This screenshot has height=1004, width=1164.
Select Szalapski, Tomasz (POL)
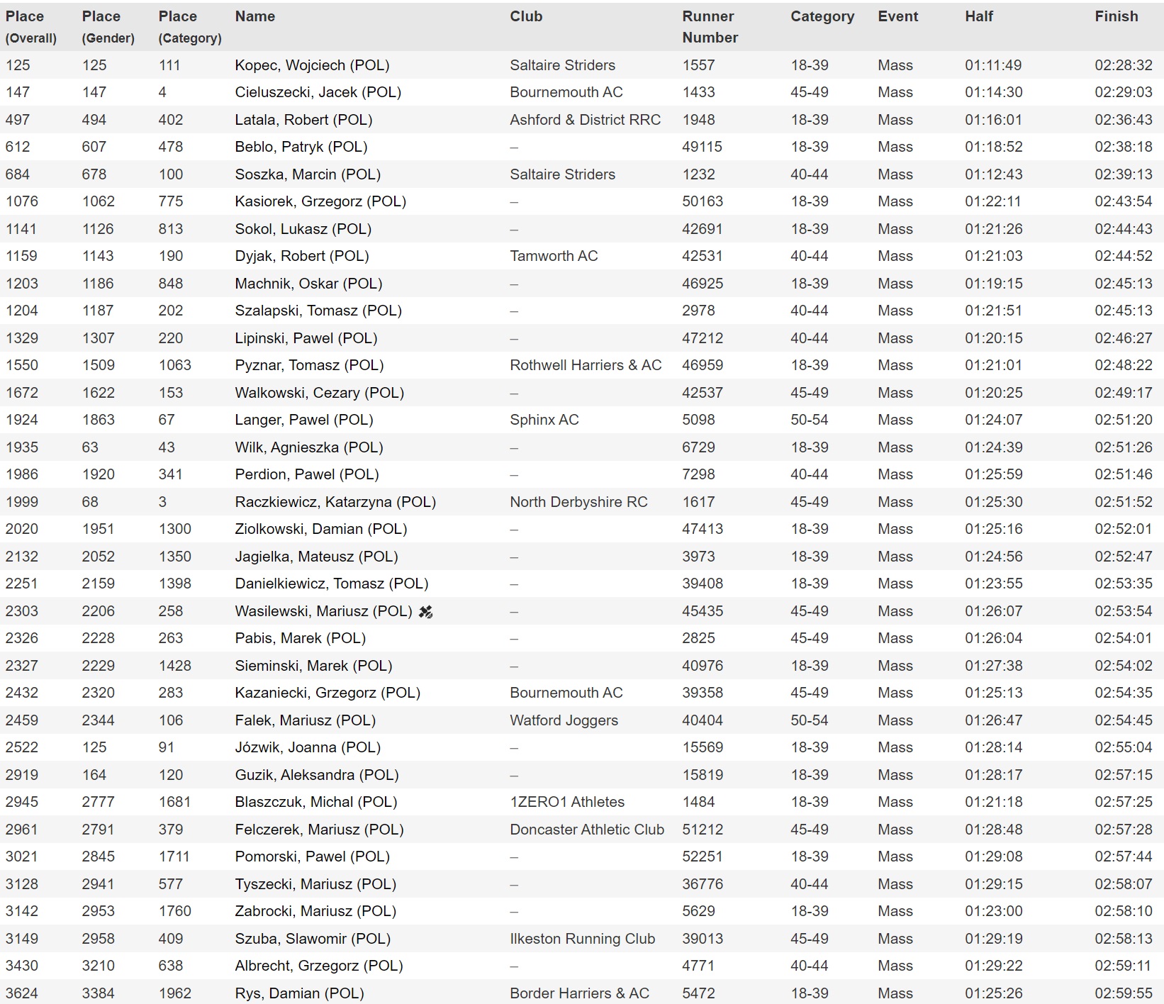click(x=318, y=311)
